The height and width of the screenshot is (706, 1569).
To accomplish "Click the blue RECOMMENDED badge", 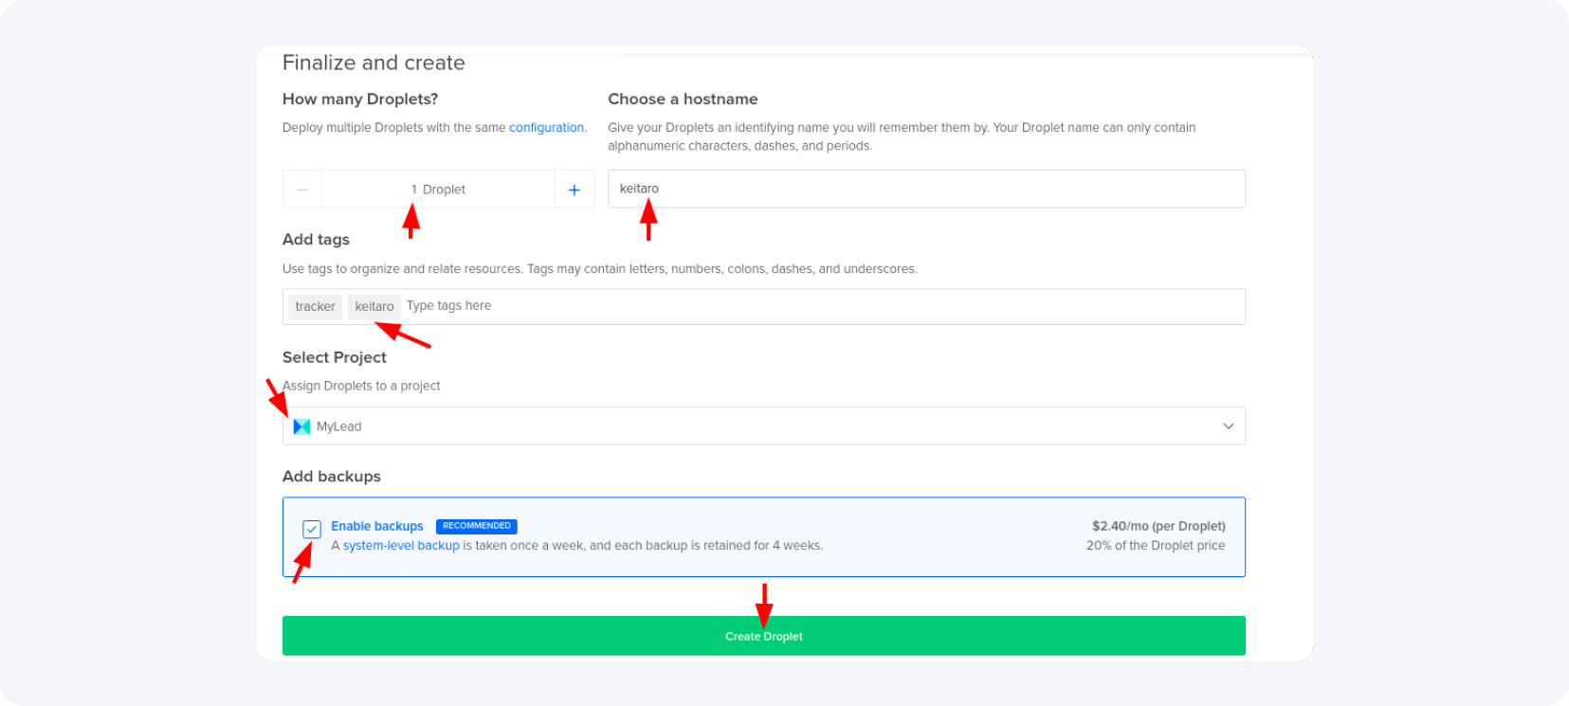I will pyautogui.click(x=476, y=526).
